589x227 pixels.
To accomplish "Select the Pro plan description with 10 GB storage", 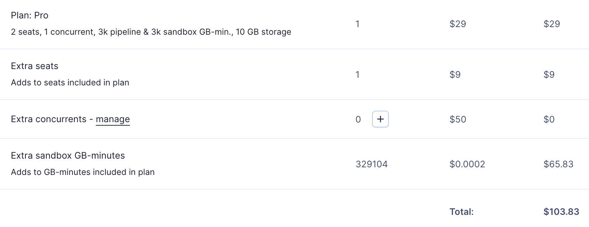I will 151,32.
